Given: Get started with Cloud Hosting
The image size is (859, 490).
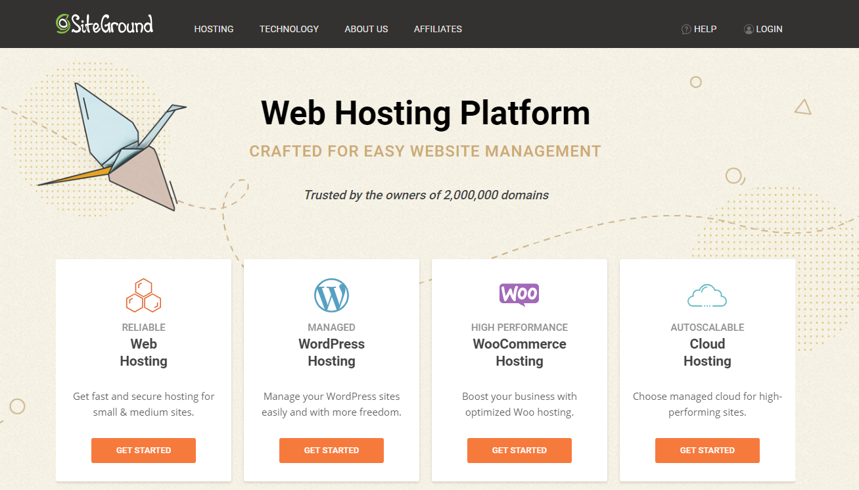Looking at the screenshot, I should [707, 451].
